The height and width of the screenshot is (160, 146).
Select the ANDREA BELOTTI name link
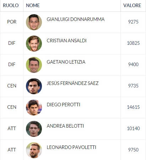tap(65, 126)
